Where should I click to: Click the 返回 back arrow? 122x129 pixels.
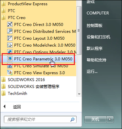tap(4, 106)
